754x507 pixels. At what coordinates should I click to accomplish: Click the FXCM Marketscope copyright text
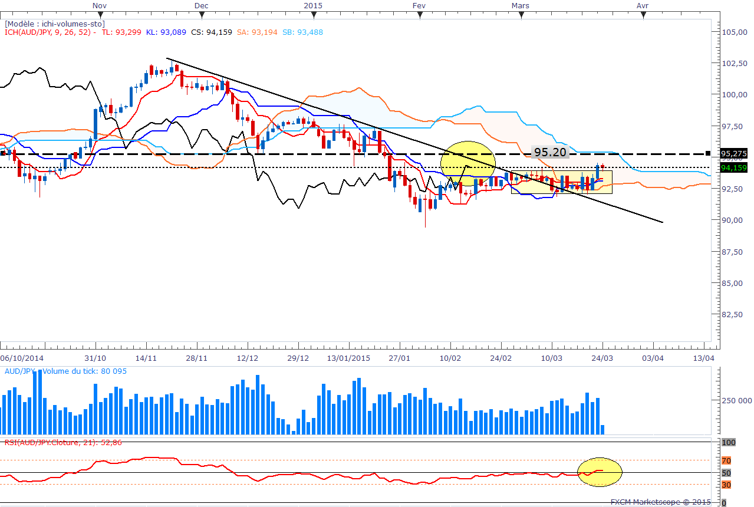point(659,502)
